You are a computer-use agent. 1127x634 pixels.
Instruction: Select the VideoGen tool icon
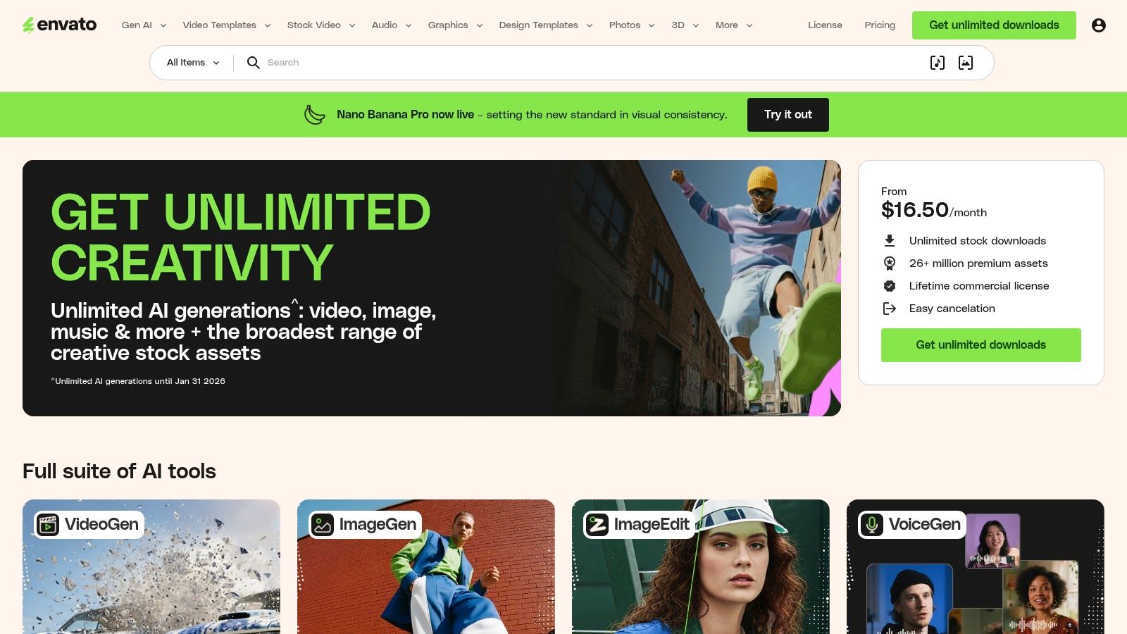point(46,524)
